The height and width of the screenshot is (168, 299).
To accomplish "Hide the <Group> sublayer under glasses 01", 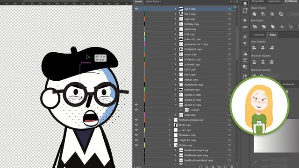I will [x=136, y=110].
